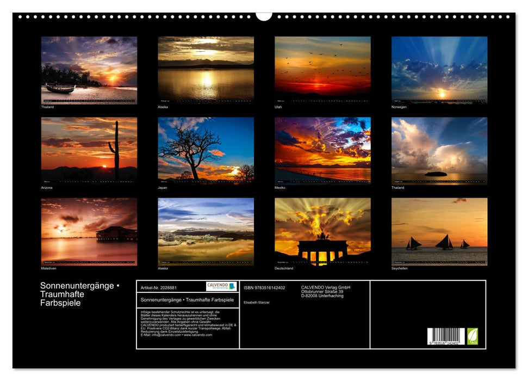The image size is (528, 381).
Task: Open the Alaska iceberg thumbnail
Action: pyautogui.click(x=207, y=232)
